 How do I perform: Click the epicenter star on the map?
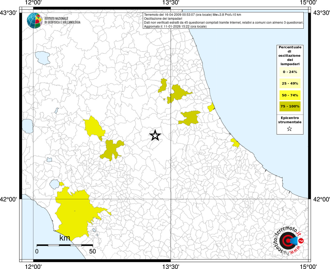click(155, 135)
